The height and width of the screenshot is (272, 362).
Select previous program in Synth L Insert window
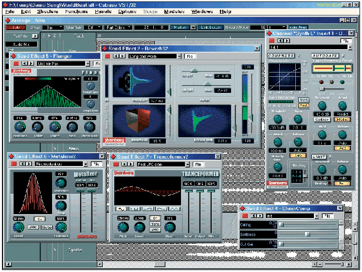[280, 41]
